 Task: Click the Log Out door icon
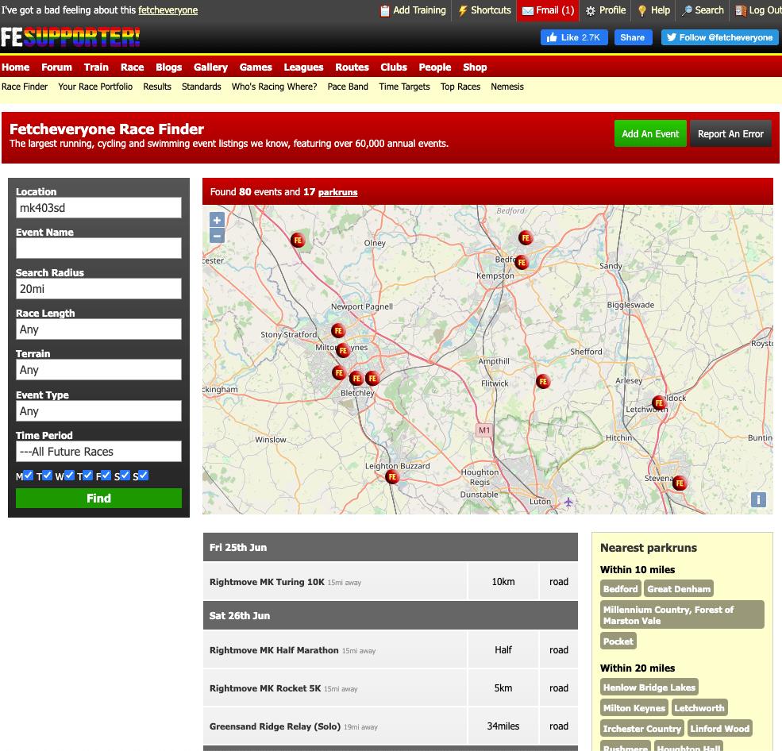(741, 10)
